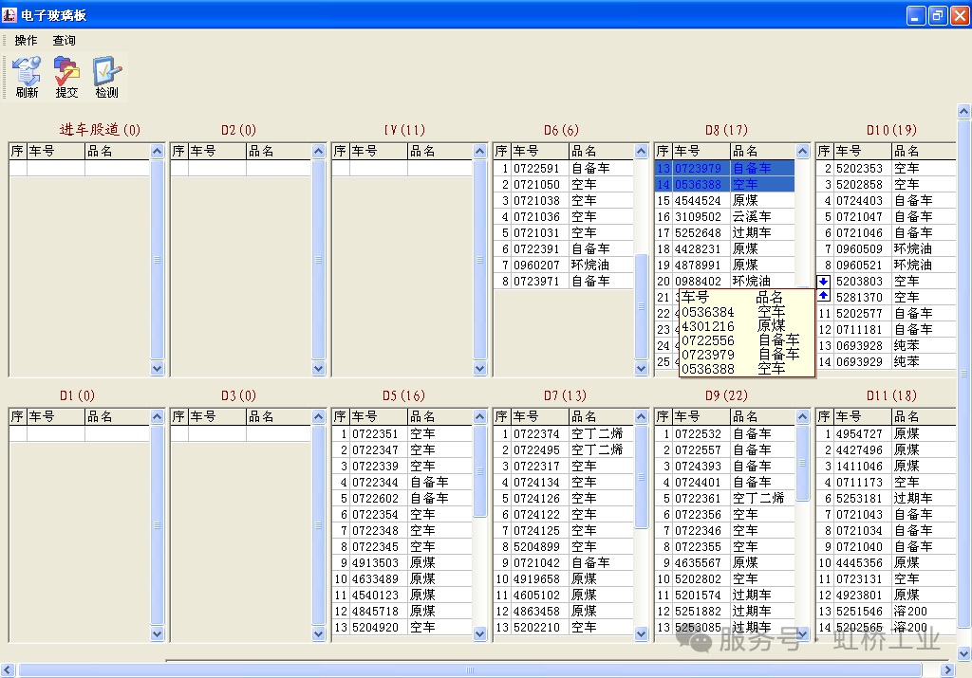Open the 查询 menu

pyautogui.click(x=64, y=41)
